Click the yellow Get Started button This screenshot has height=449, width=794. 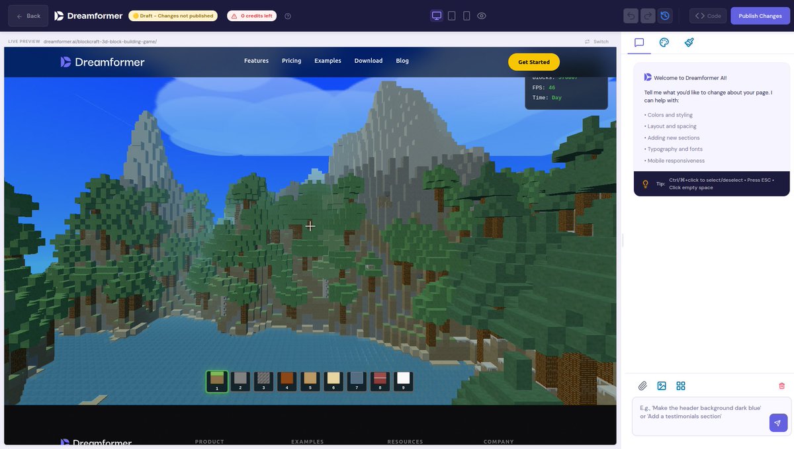[534, 62]
